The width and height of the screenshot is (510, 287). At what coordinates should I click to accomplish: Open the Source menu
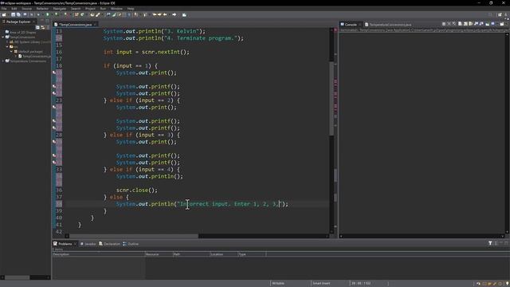click(26, 9)
